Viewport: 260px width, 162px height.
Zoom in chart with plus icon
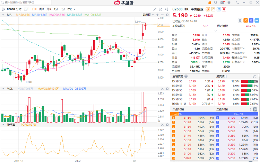click(x=157, y=15)
